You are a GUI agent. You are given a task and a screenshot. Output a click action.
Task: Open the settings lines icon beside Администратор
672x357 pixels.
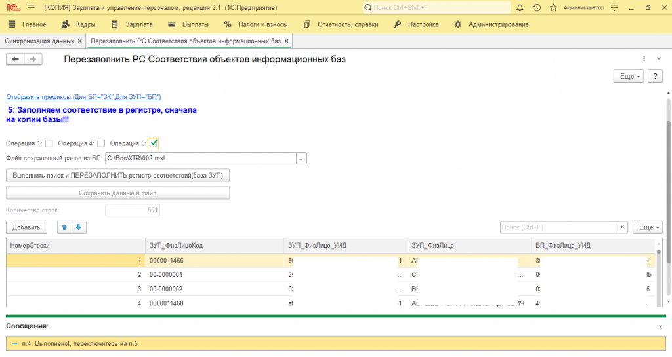[614, 8]
